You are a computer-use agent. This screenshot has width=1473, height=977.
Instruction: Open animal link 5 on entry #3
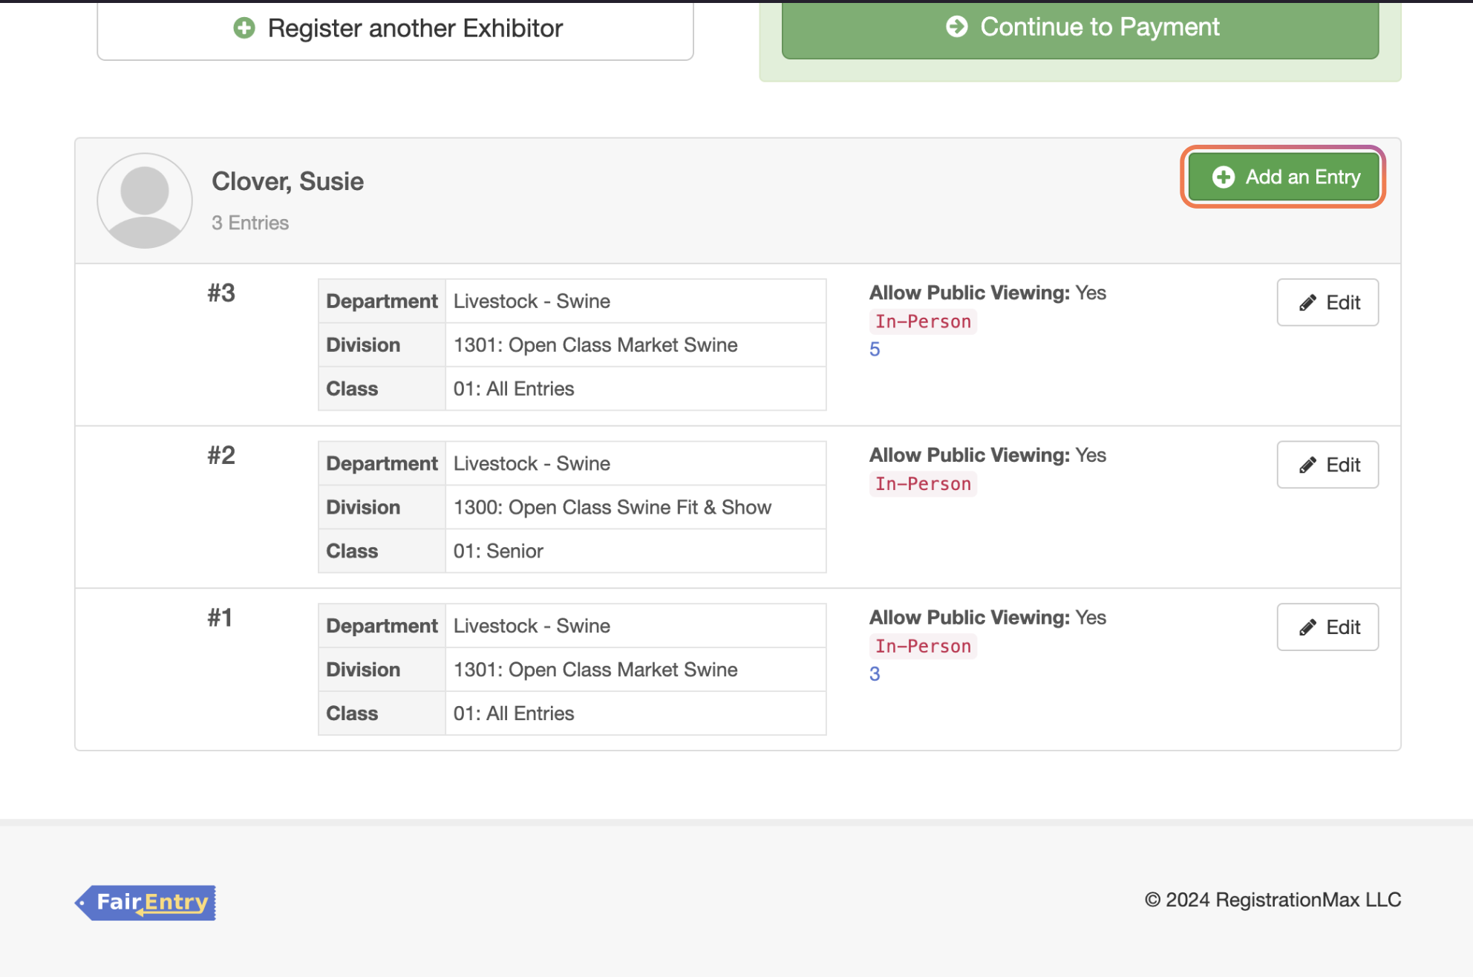coord(875,350)
